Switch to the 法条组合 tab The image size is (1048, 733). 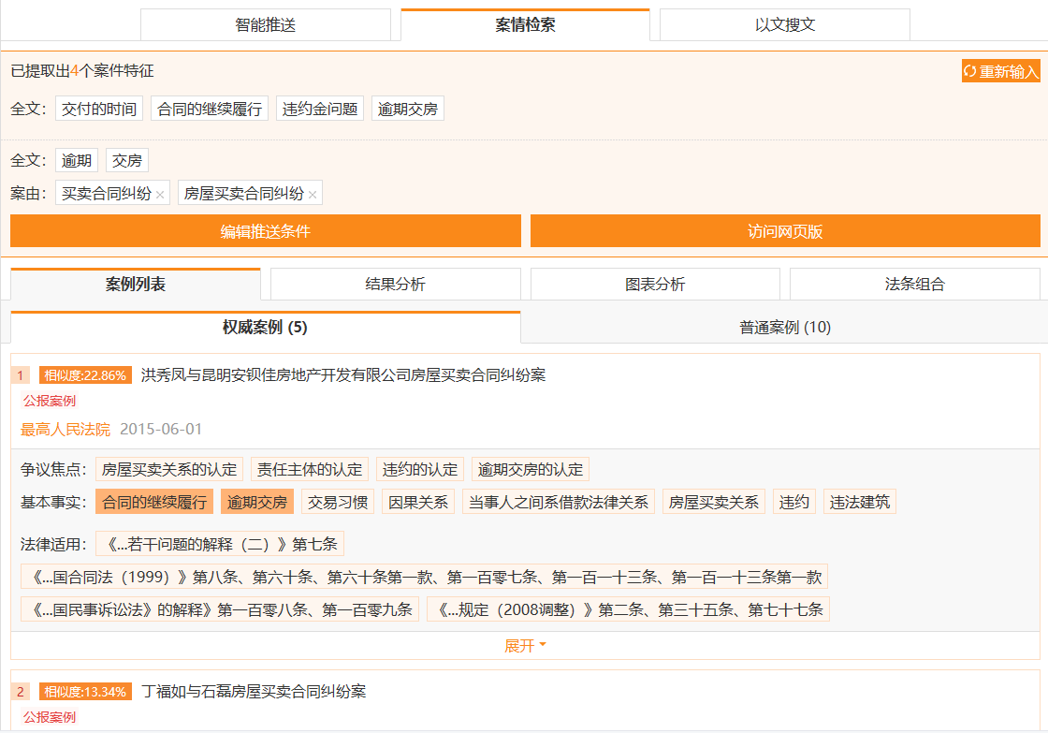click(x=914, y=285)
